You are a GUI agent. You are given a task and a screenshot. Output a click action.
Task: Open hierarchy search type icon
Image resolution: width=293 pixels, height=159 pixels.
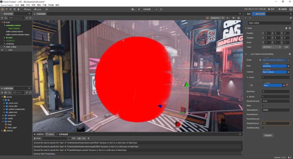(6, 18)
